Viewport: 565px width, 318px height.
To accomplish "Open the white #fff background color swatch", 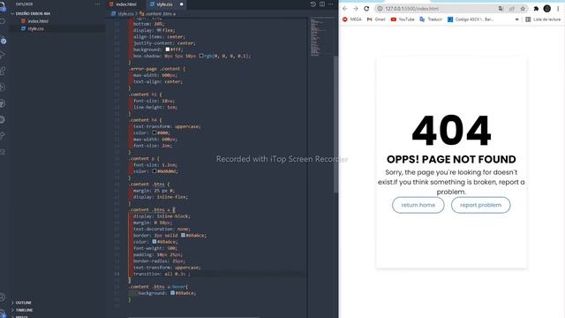I will click(168, 49).
